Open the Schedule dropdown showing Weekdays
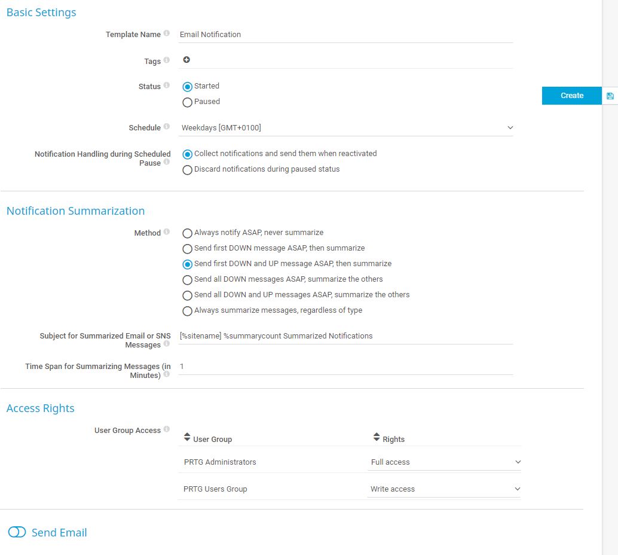 [x=347, y=127]
